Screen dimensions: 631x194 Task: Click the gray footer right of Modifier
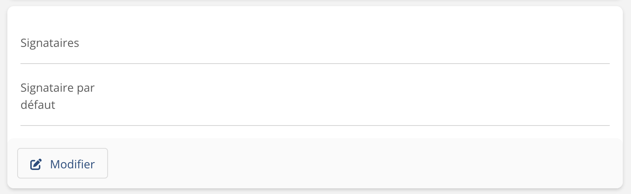click(x=327, y=163)
